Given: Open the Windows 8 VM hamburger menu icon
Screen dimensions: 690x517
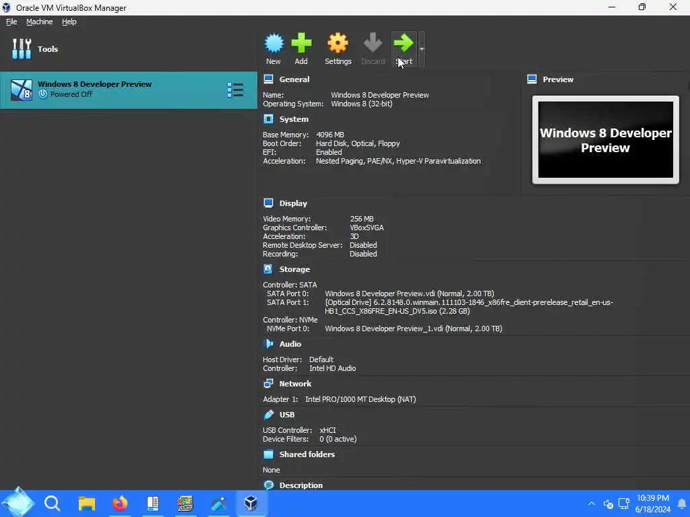Looking at the screenshot, I should [235, 90].
